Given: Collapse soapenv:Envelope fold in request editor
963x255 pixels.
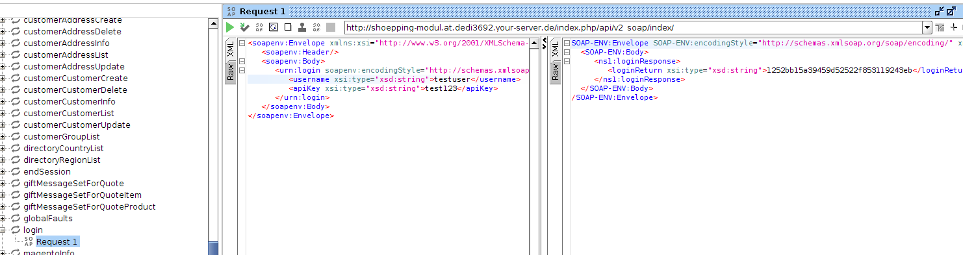Looking at the screenshot, I should pos(242,43).
